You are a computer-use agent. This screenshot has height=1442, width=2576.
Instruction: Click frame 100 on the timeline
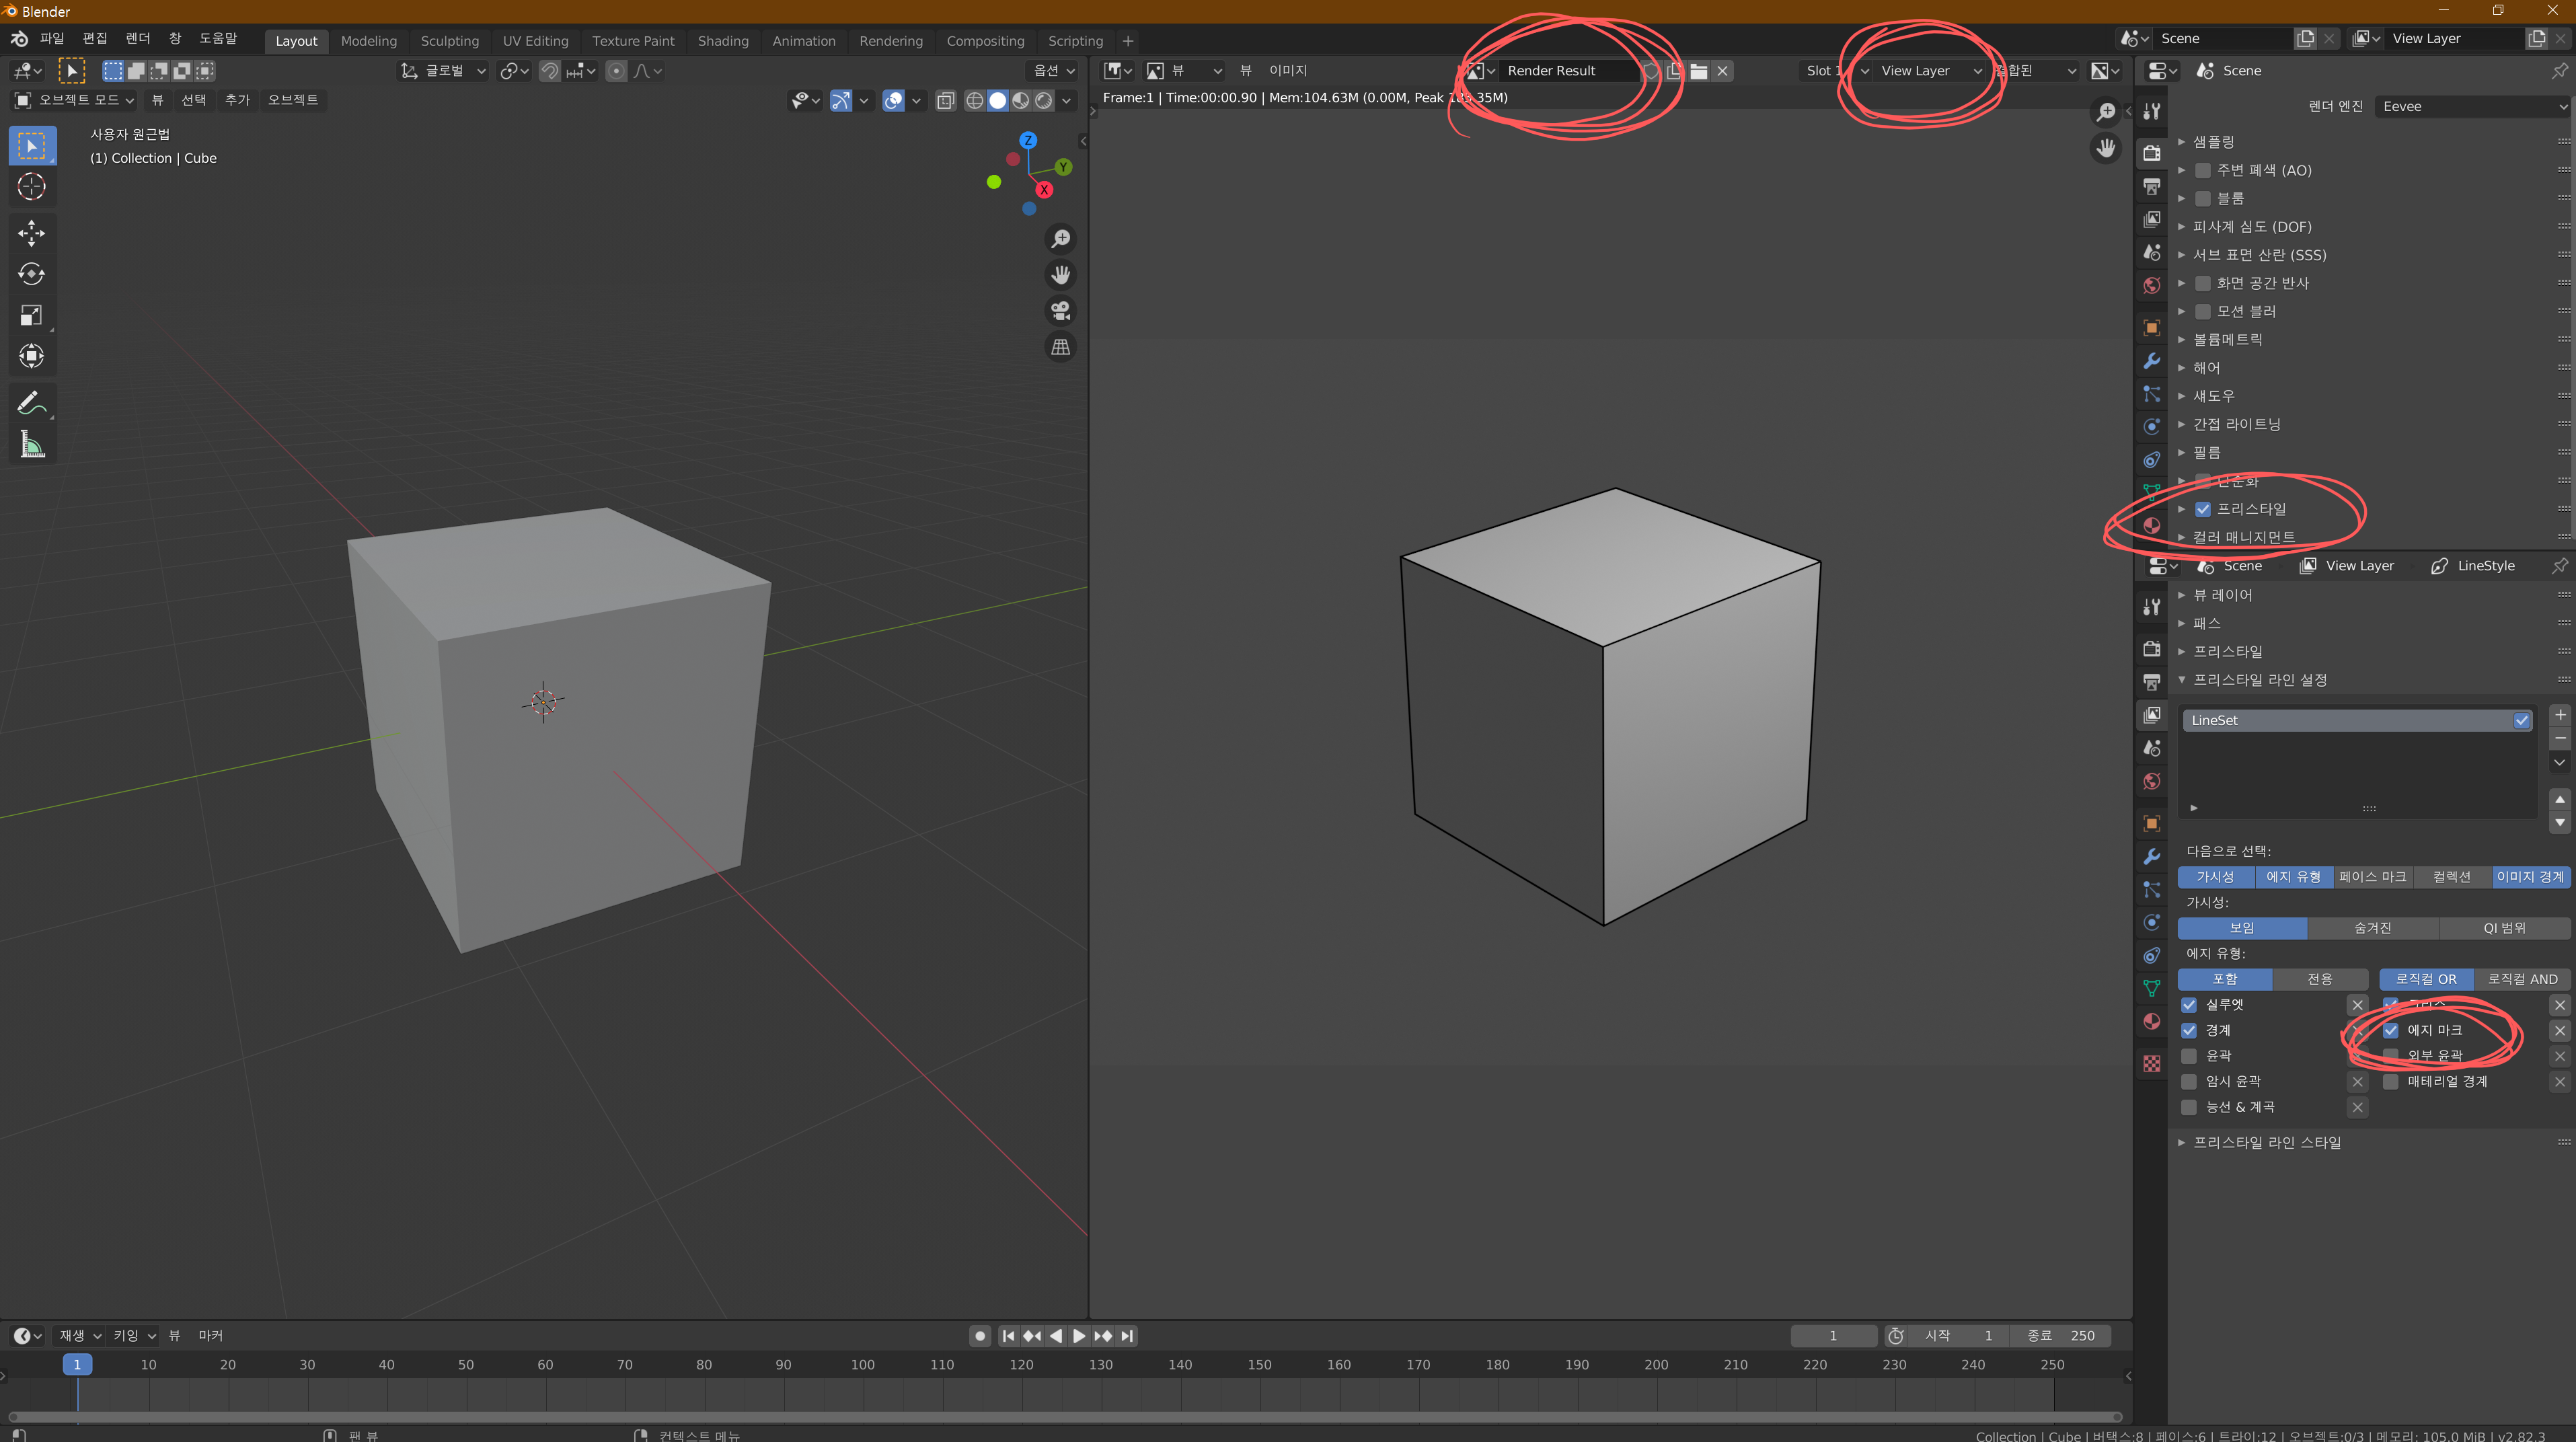point(863,1366)
